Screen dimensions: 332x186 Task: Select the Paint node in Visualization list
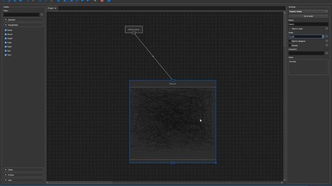coord(8,47)
